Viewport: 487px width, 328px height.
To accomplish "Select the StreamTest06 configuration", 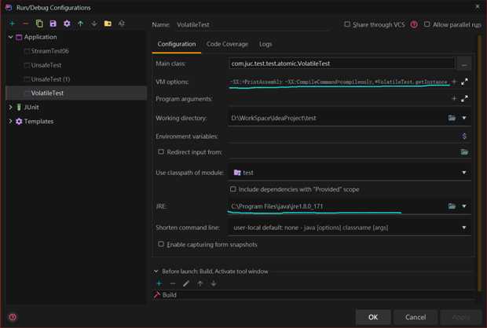I will pos(49,51).
